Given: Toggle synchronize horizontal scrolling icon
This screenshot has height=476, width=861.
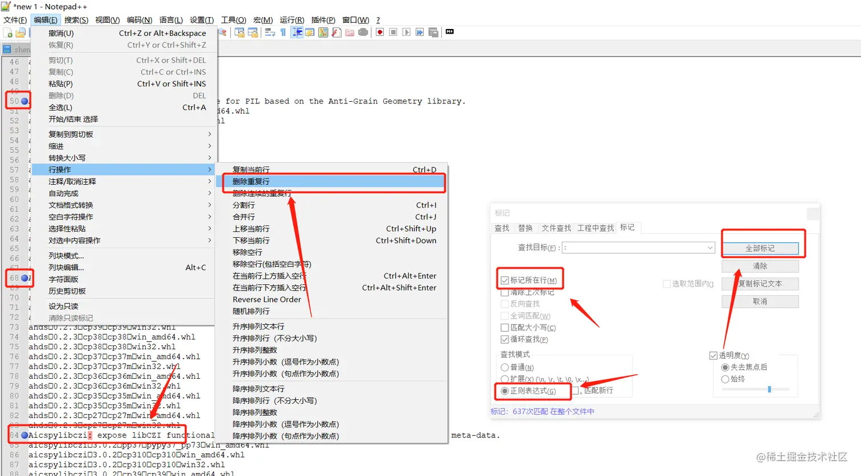Looking at the screenshot, I should (253, 32).
